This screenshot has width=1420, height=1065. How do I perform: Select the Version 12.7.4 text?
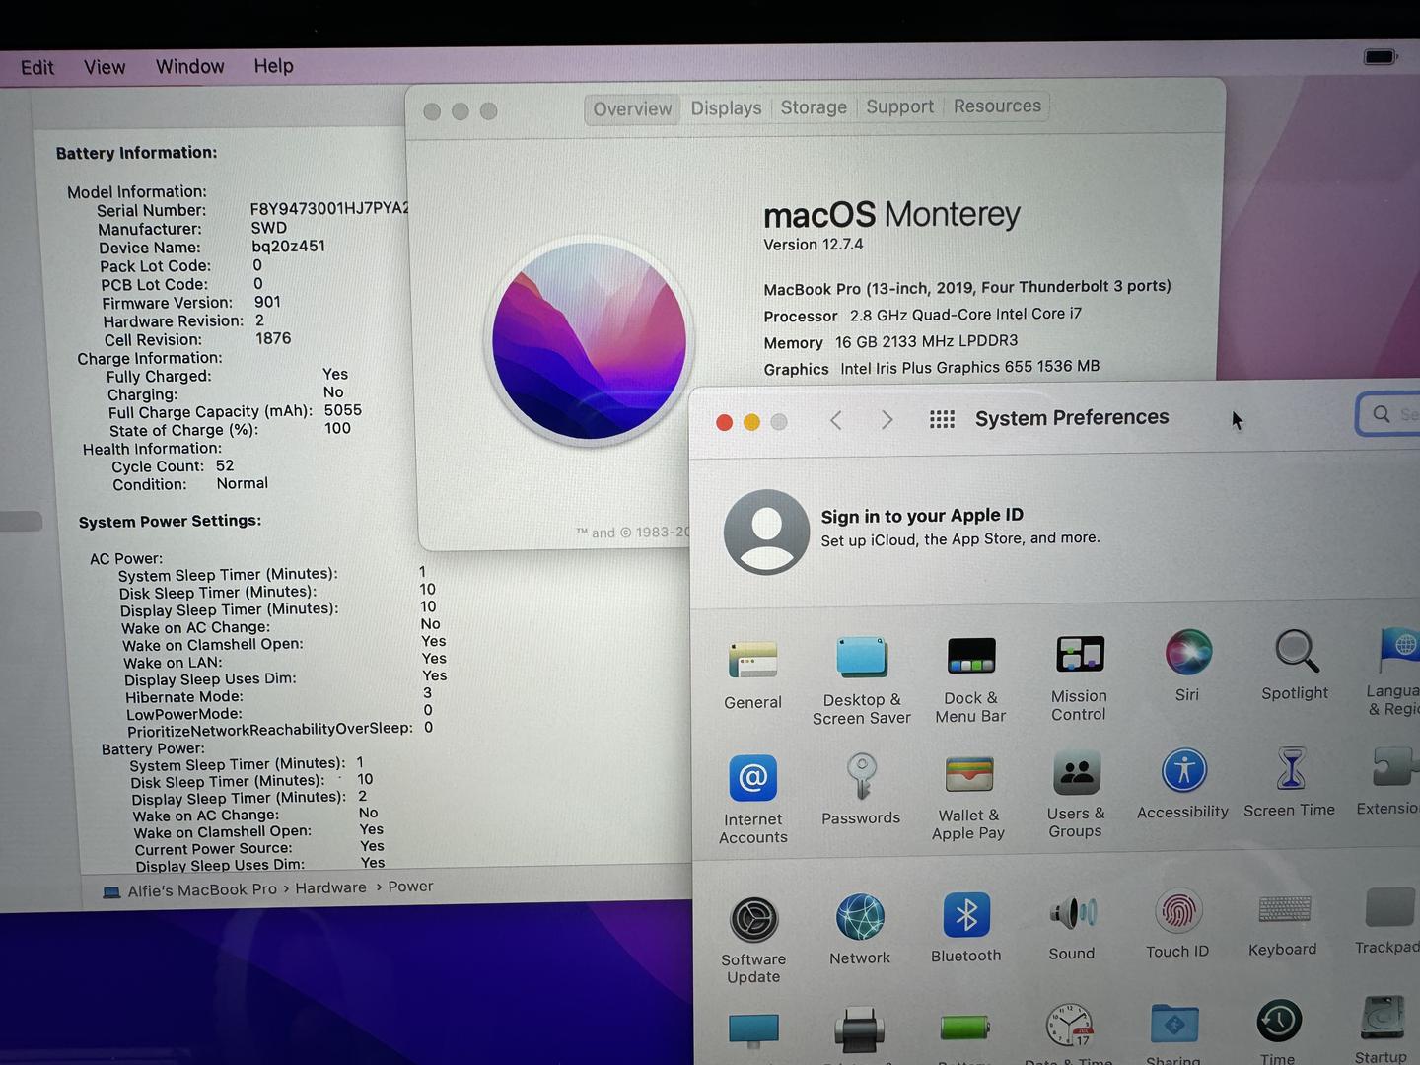pos(814,245)
